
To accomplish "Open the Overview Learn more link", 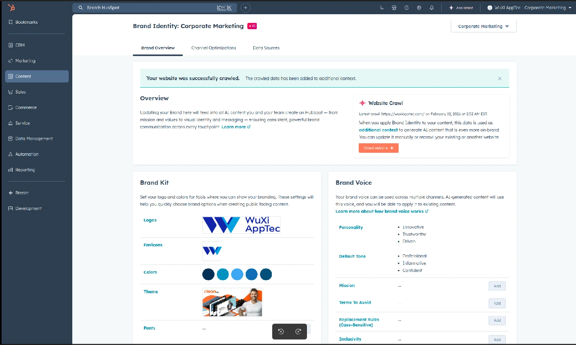I will (236, 127).
